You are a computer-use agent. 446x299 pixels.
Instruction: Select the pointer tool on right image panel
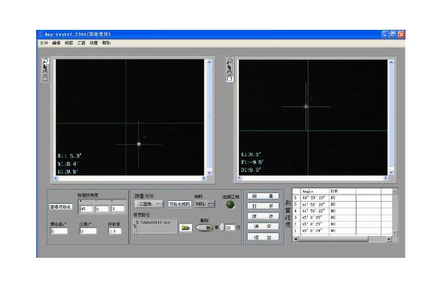click(230, 67)
